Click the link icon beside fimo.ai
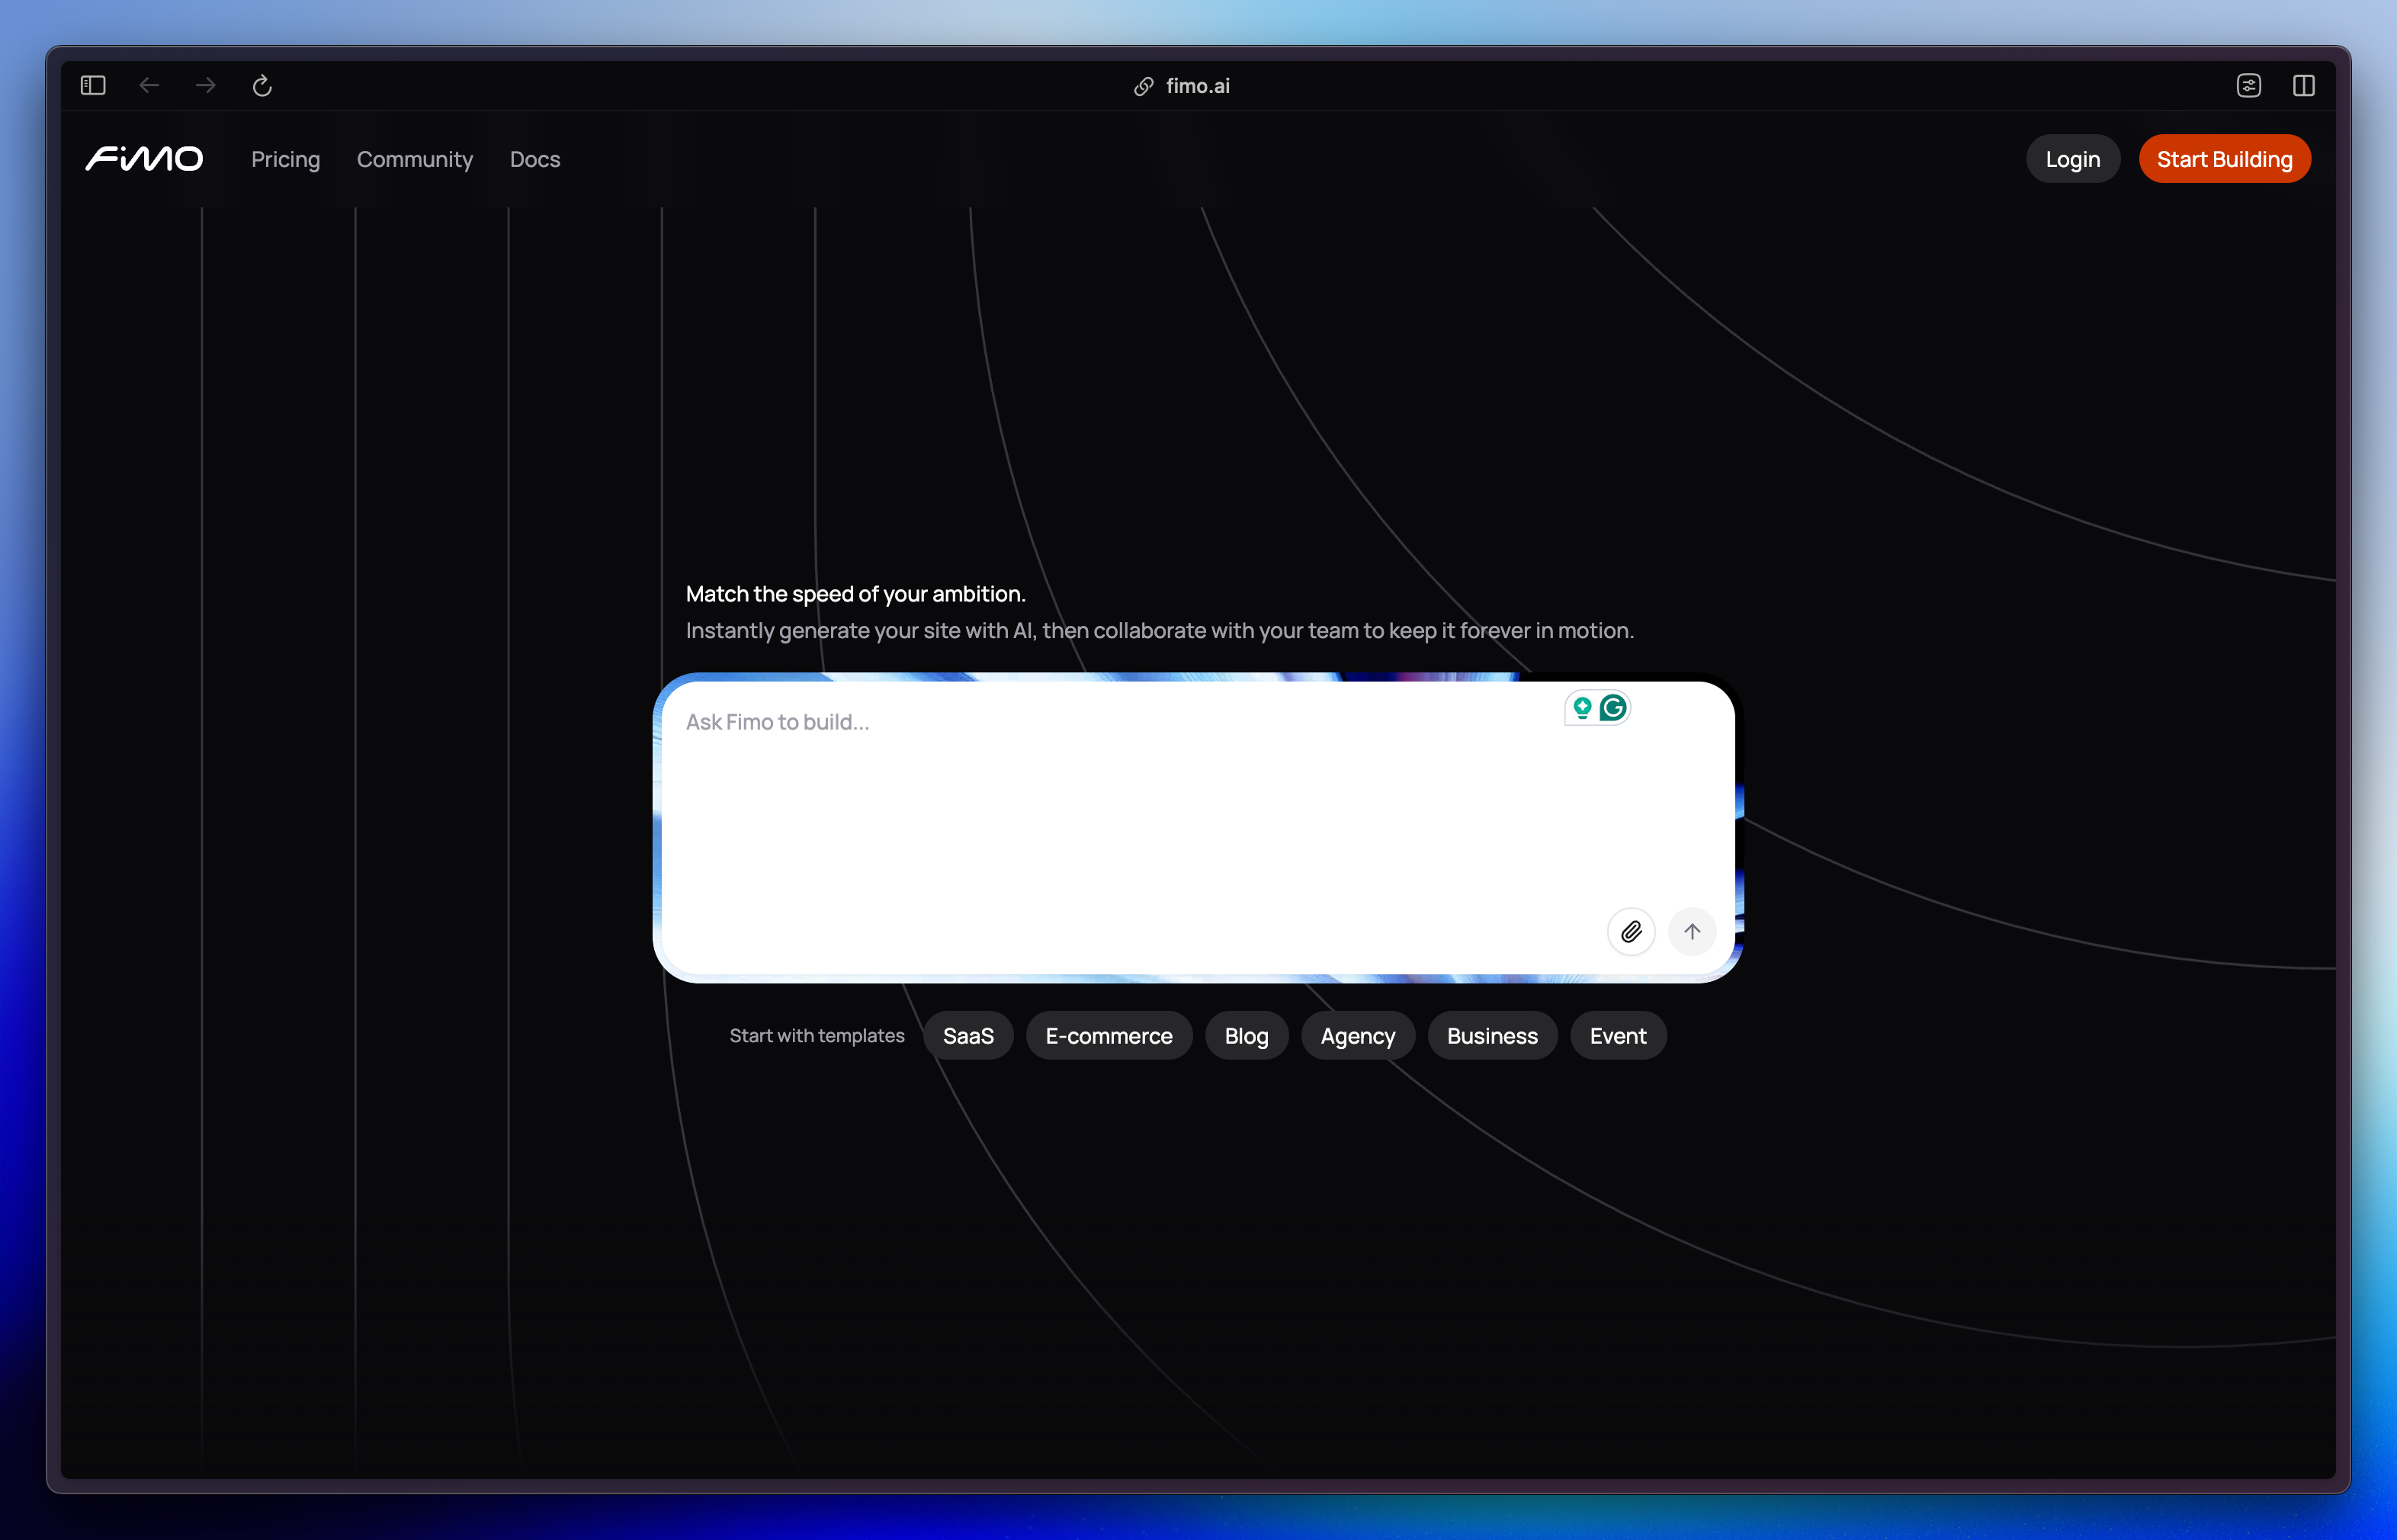The height and width of the screenshot is (1540, 2397). coord(1144,87)
